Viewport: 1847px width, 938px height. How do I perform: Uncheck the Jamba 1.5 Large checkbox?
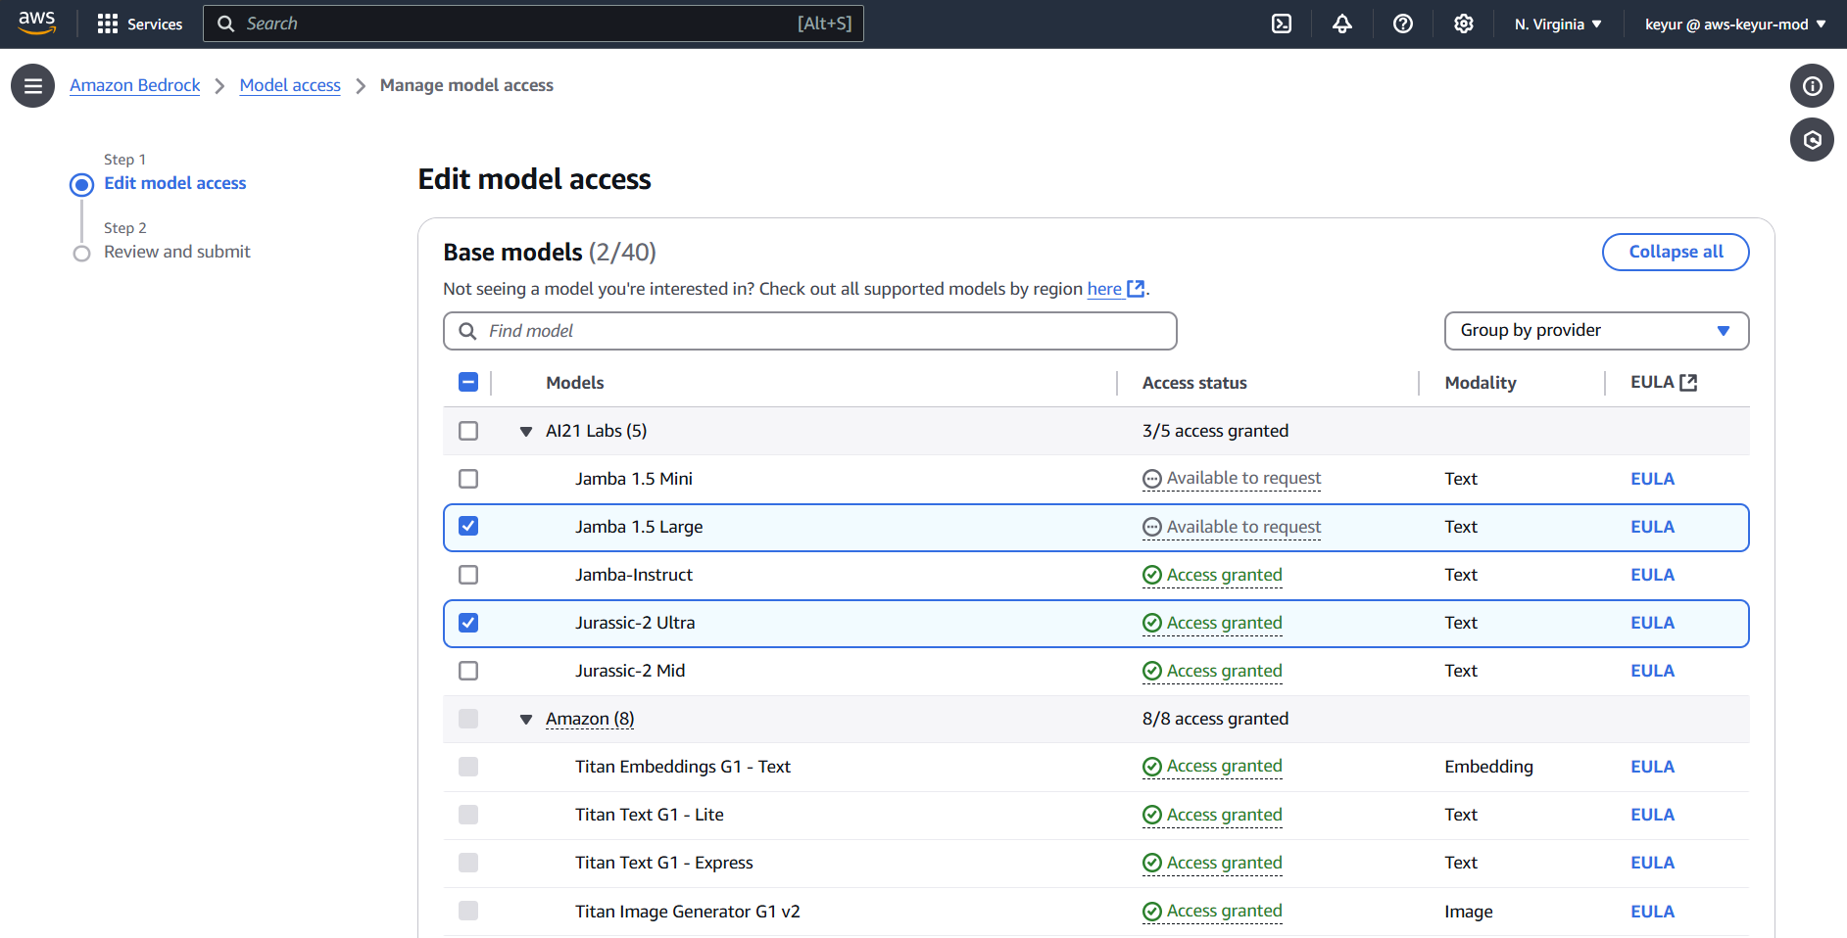click(x=468, y=526)
